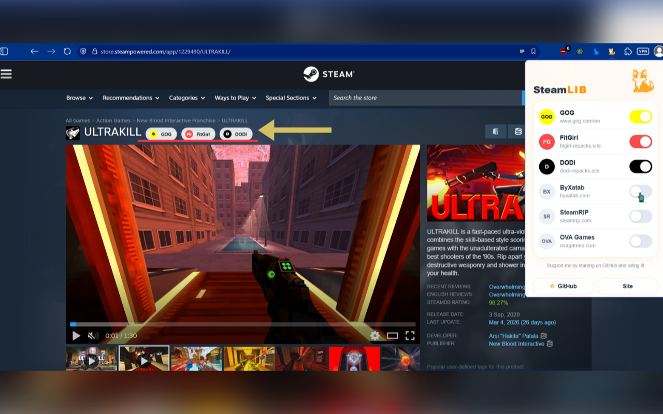This screenshot has width=663, height=414.
Task: Open the Steam hamburger menu
Action: point(6,74)
